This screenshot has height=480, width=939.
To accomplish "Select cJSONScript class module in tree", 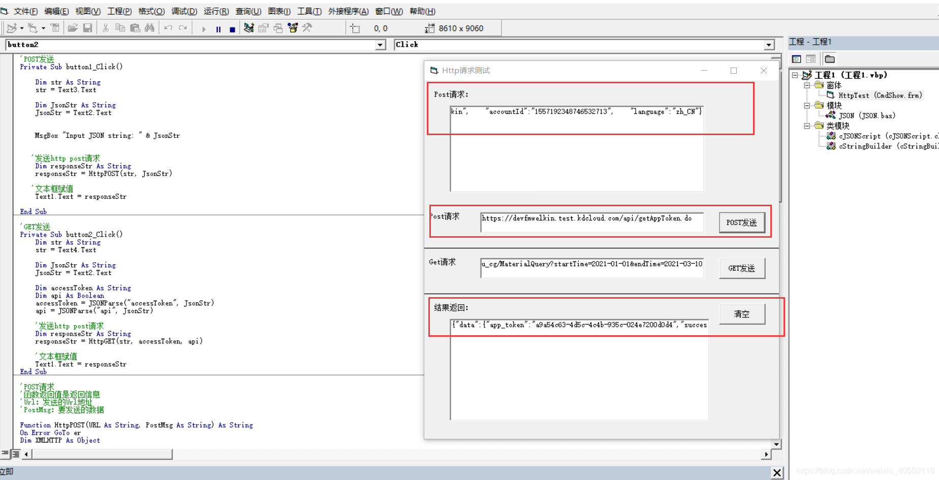I will pyautogui.click(x=888, y=136).
